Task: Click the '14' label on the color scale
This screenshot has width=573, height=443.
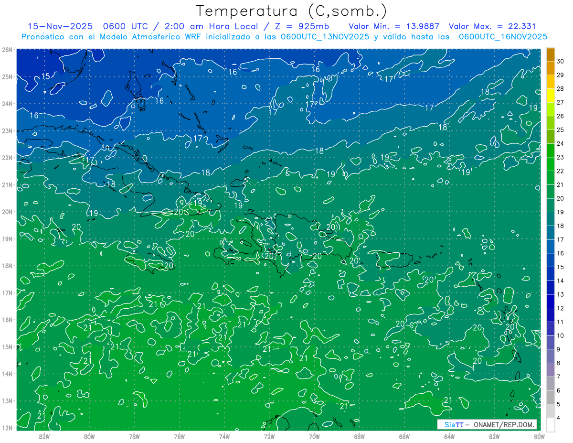Action: [x=561, y=281]
